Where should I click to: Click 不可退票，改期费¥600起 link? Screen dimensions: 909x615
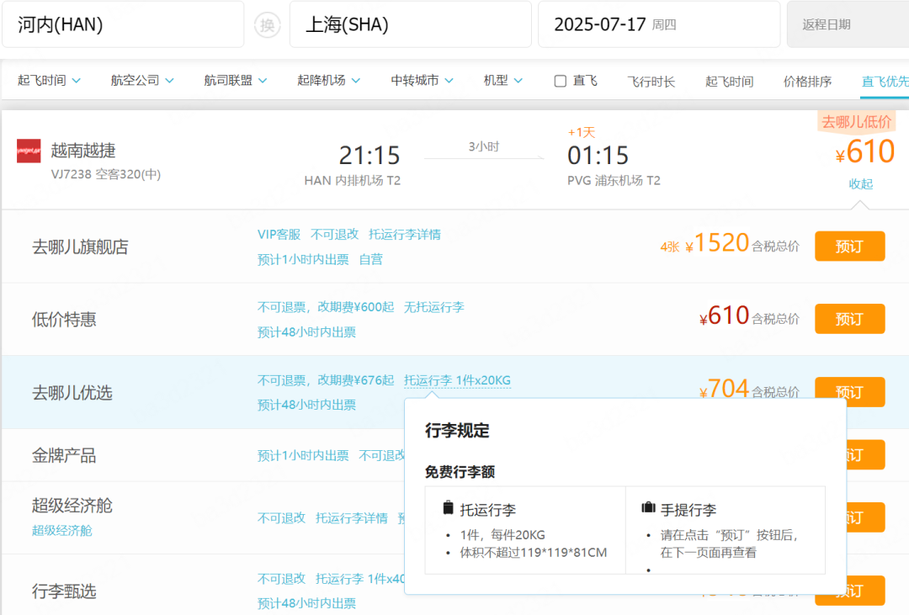click(x=326, y=307)
